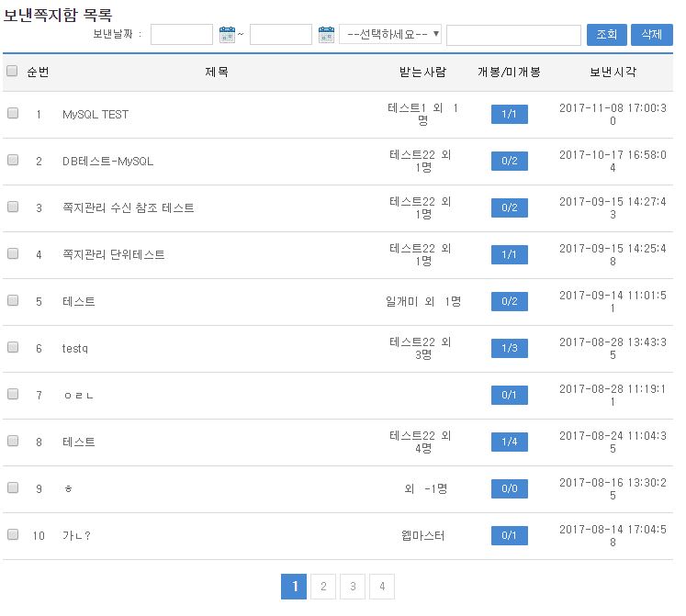686x616 pixels.
Task: Go to page 2 of the list
Action: tap(323, 587)
